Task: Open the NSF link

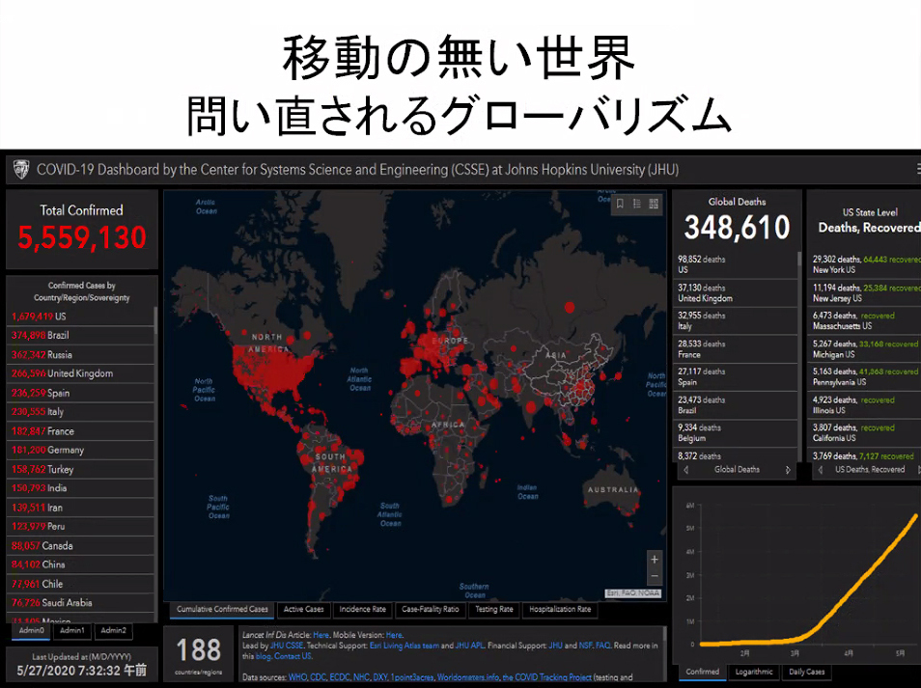Action: pos(586,646)
